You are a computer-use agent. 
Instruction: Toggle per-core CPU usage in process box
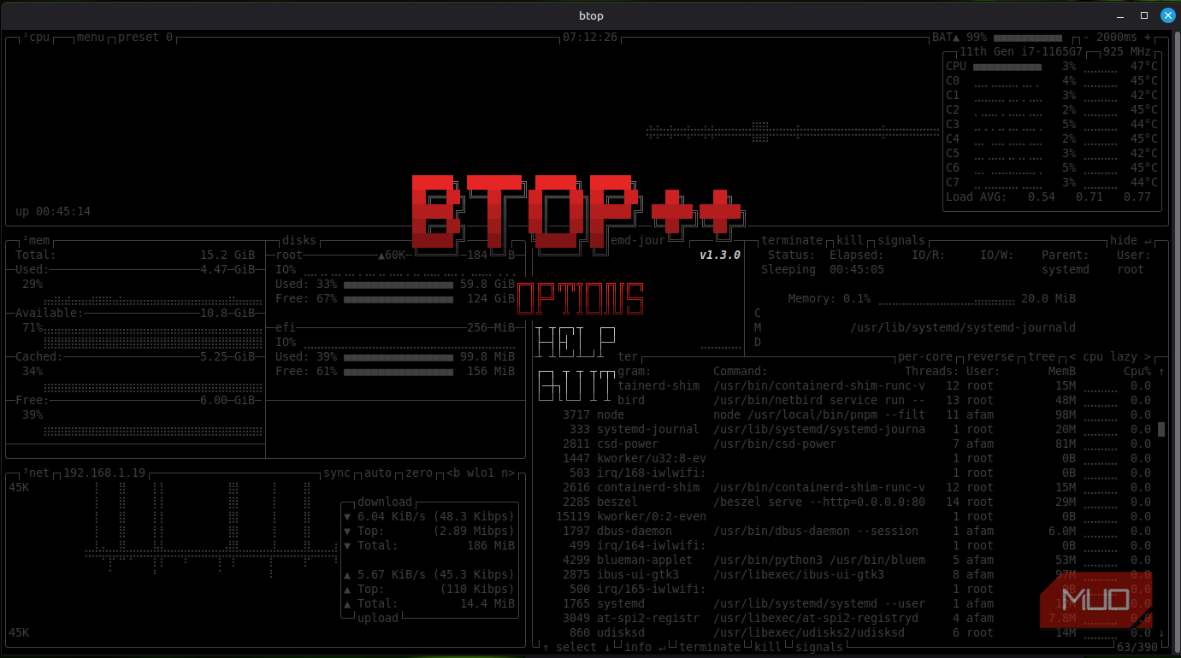[x=925, y=357]
